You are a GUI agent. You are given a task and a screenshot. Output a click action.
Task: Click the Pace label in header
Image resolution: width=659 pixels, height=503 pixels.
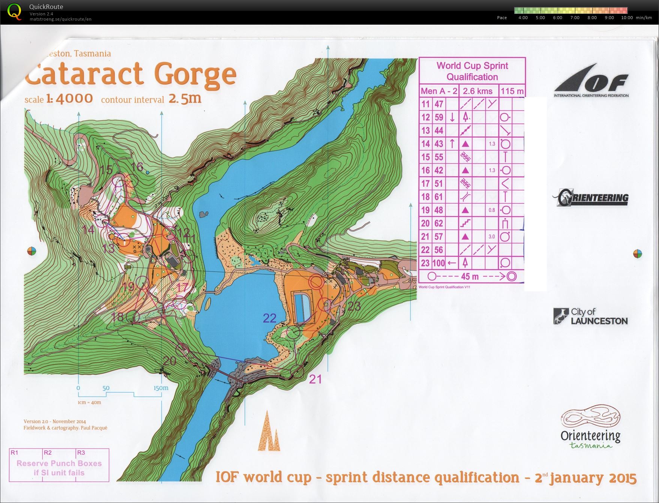tap(502, 18)
